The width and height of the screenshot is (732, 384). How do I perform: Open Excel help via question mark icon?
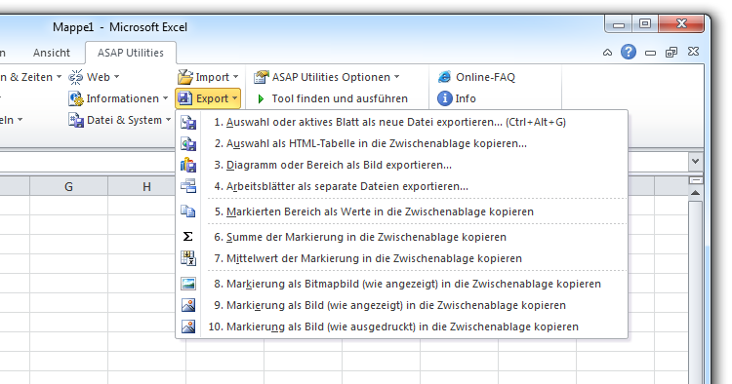pos(629,52)
